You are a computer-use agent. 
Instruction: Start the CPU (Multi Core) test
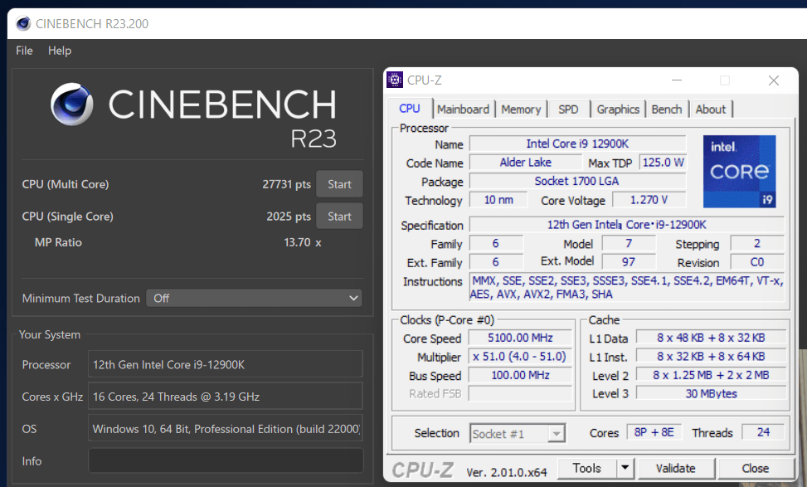click(x=339, y=184)
